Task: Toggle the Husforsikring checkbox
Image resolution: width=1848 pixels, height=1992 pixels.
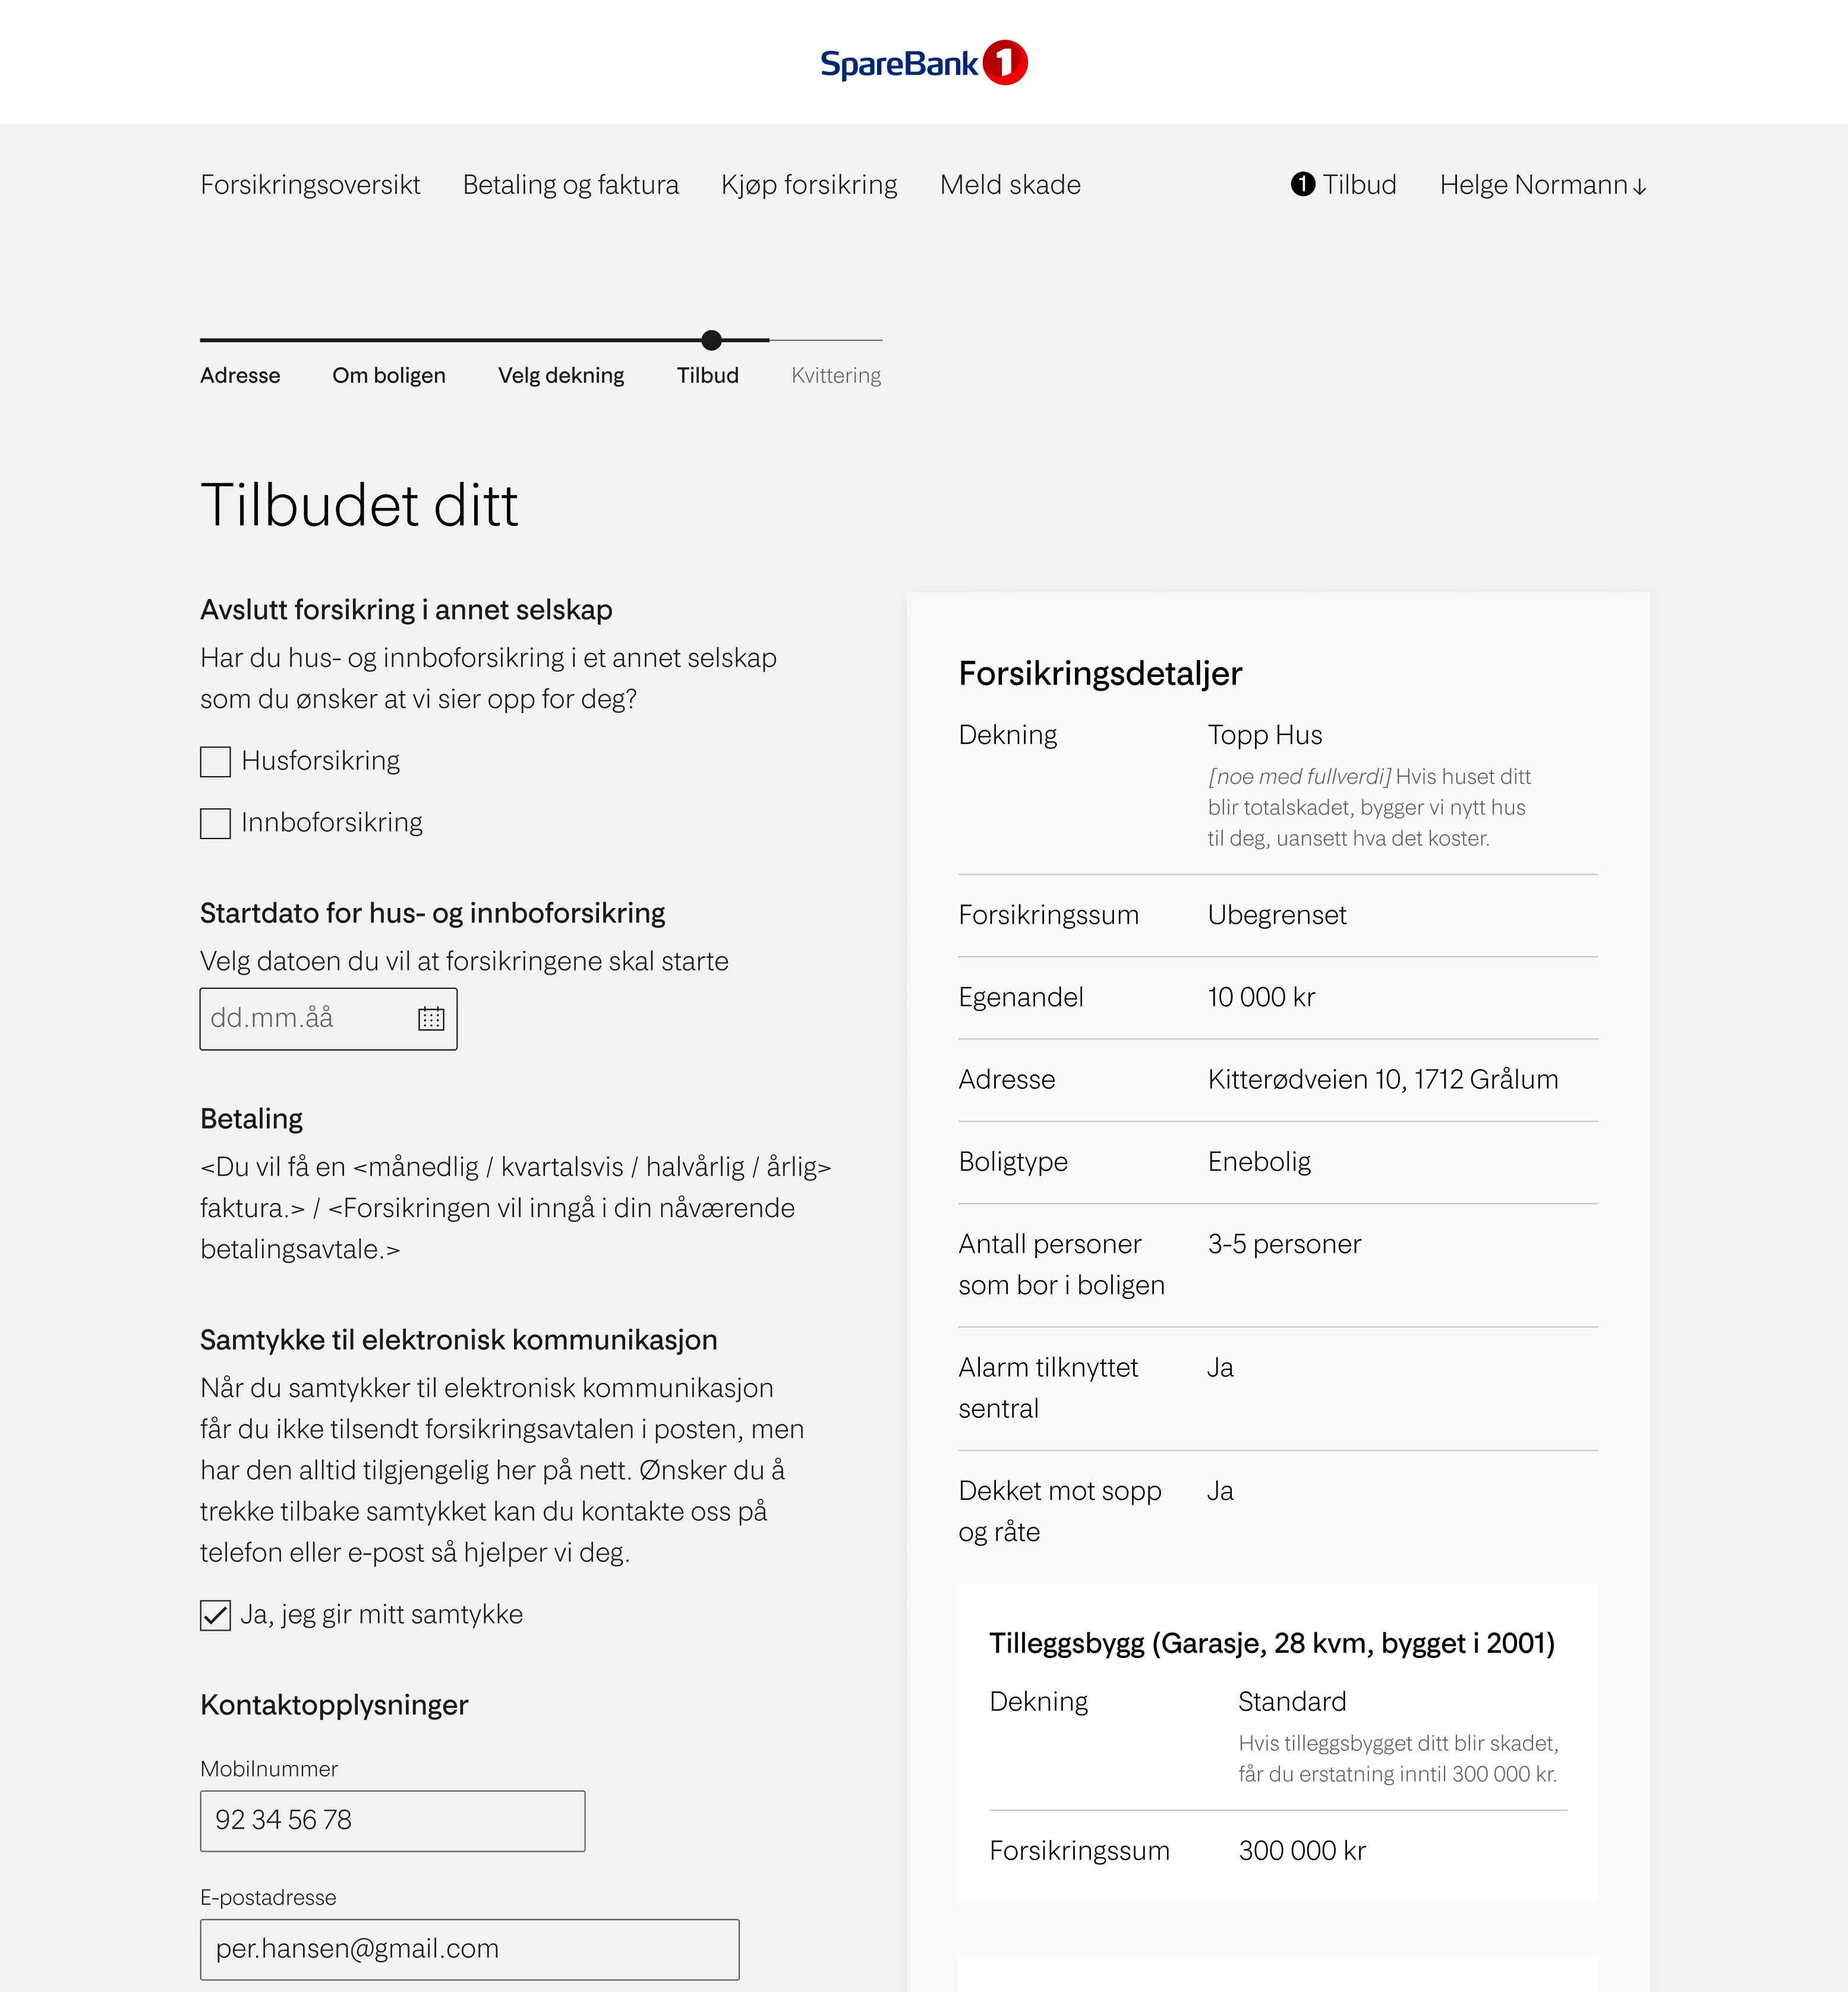Action: (x=215, y=761)
